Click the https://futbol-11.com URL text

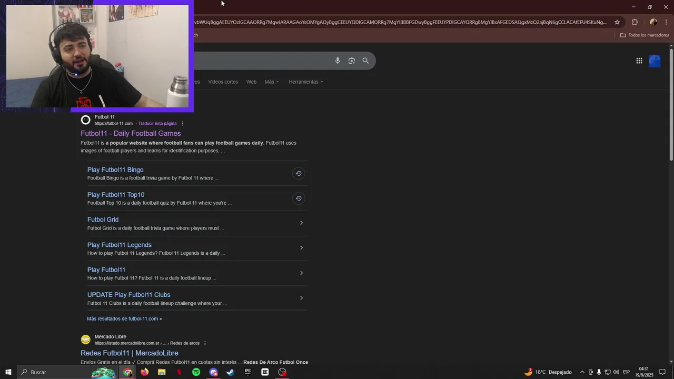114,124
